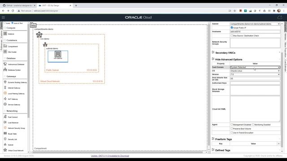This screenshot has height=161, width=287.
Task: Select the Route Table icon
Action: click(x=5, y=133)
